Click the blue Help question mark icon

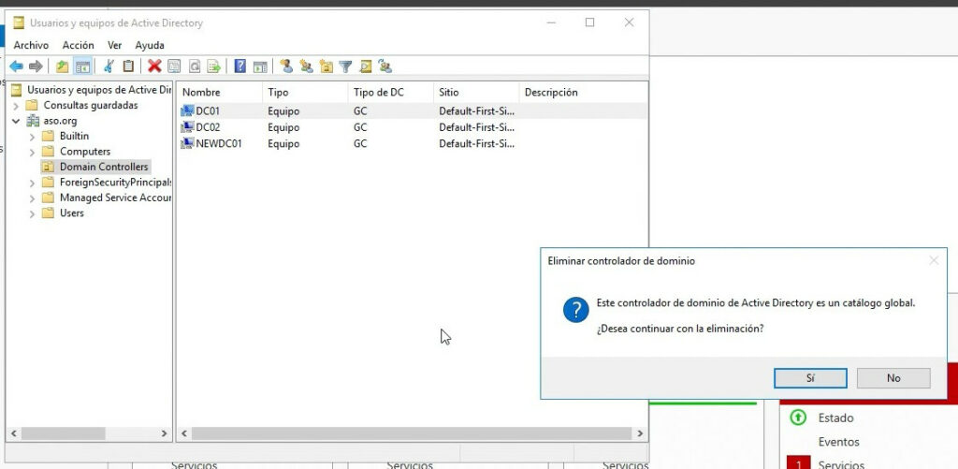(x=239, y=66)
